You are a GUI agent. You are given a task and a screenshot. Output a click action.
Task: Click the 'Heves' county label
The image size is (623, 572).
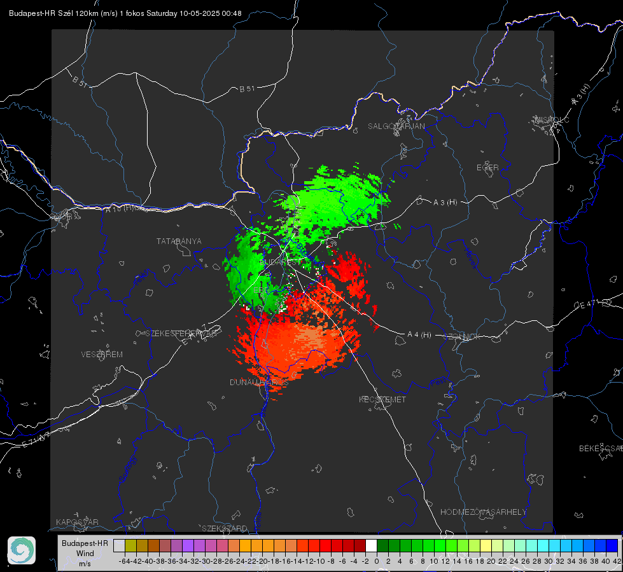click(x=470, y=257)
